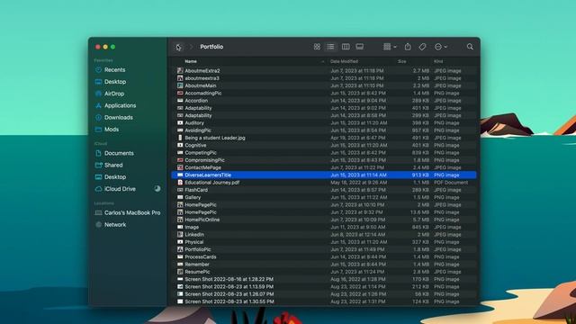Open iCloud Drive in the sidebar
The width and height of the screenshot is (576, 324).
click(120, 189)
